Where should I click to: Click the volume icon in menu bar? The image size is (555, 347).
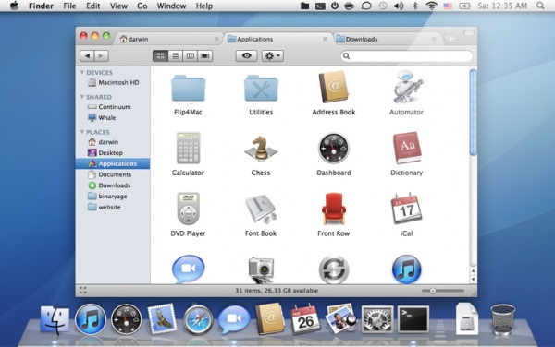[399, 6]
